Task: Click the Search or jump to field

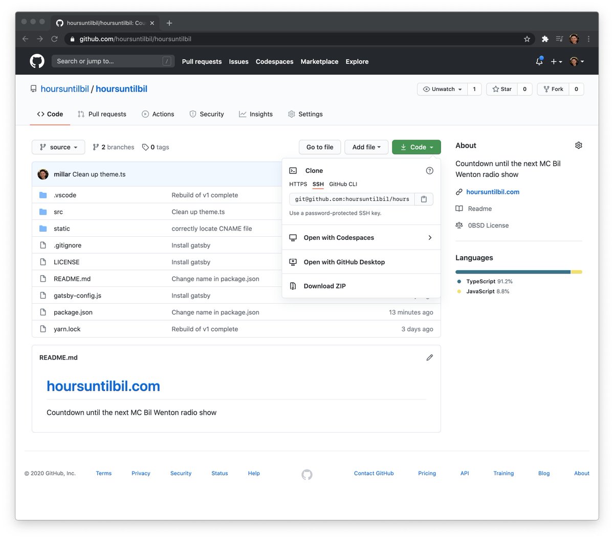Action: 113,61
